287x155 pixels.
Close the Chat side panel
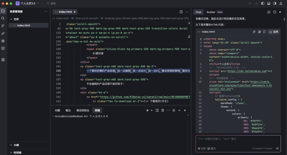(x=280, y=12)
